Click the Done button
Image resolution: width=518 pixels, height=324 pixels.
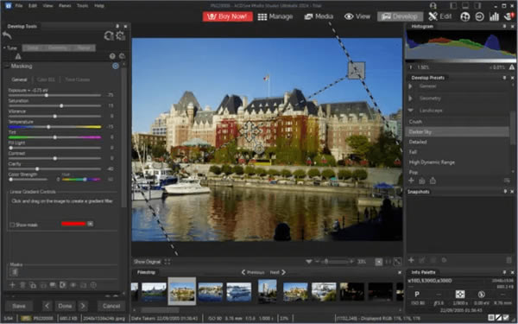pyautogui.click(x=65, y=306)
